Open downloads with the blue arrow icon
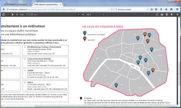Screen dimensions: 181x108 point(161,9)
